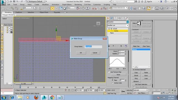Click the search keyword or phrase field
The width and height of the screenshot is (178, 100).
(123, 1)
